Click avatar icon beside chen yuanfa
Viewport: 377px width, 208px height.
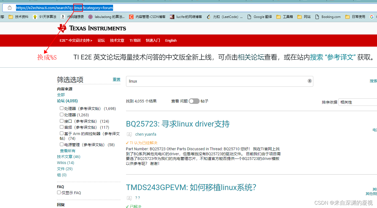129,135
